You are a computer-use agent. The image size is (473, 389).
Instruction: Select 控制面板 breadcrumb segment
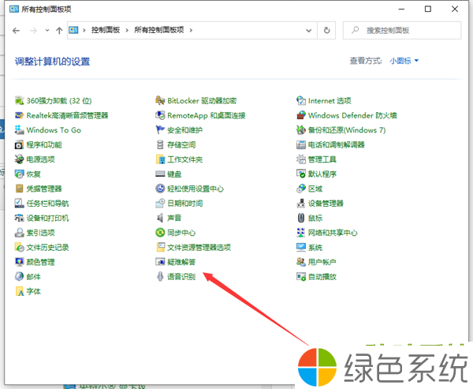pyautogui.click(x=106, y=30)
